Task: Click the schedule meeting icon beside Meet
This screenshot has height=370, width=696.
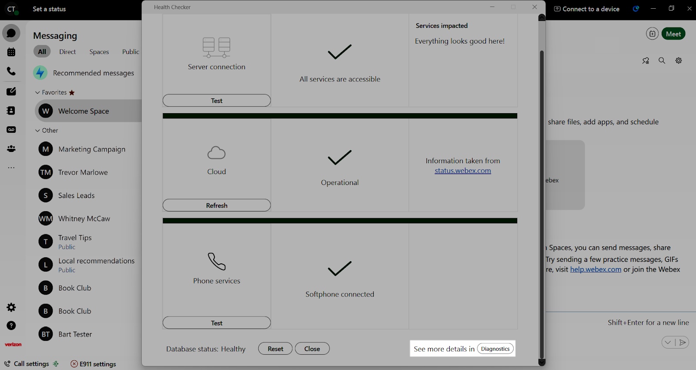Action: (652, 34)
